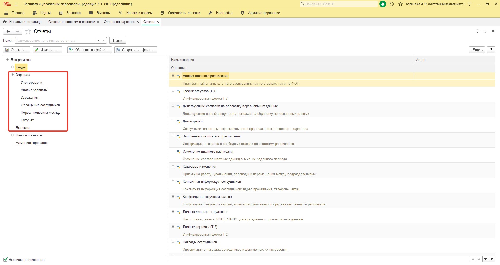This screenshot has height=265, width=500.
Task: Expand the Изменение штатного расписания row
Action: click(x=173, y=151)
